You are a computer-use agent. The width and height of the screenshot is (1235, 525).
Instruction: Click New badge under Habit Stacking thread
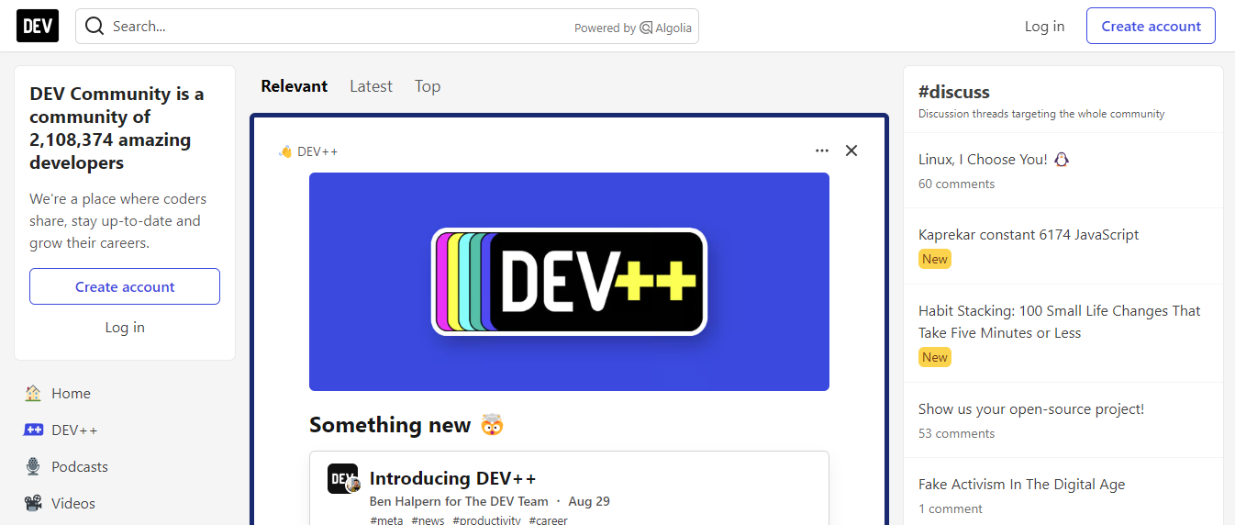(x=935, y=357)
